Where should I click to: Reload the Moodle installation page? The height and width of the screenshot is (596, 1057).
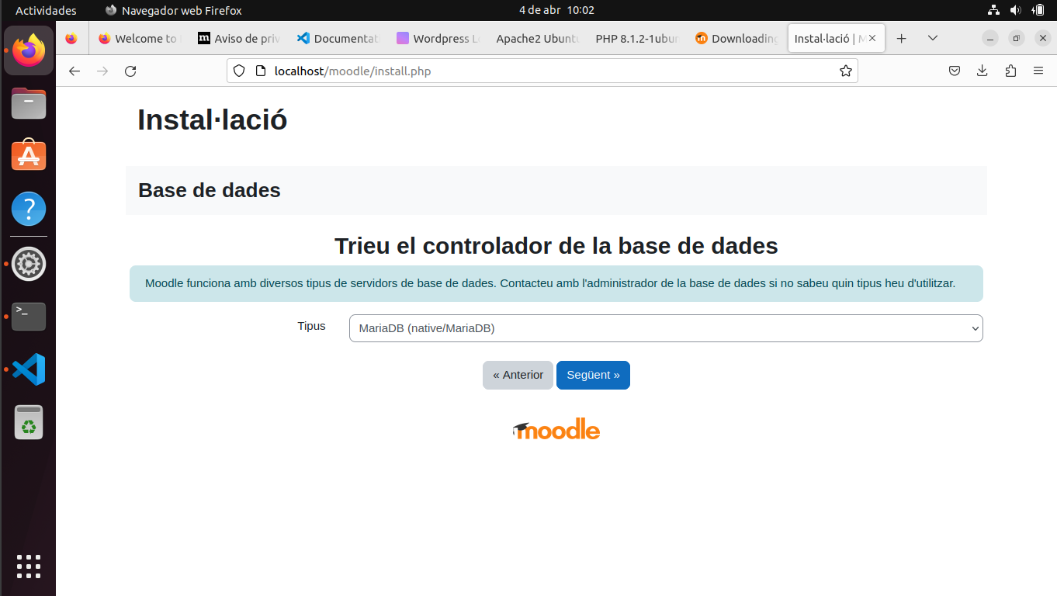click(x=130, y=71)
